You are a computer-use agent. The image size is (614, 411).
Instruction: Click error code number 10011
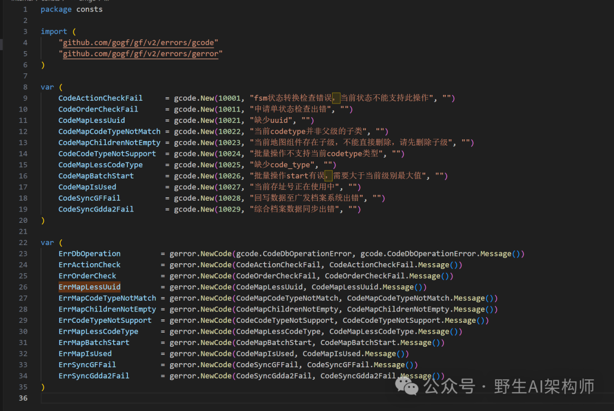[x=230, y=109]
